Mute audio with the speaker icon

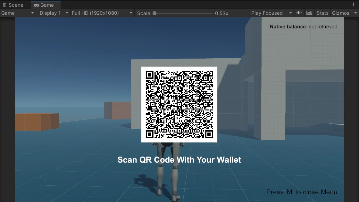pyautogui.click(x=299, y=13)
